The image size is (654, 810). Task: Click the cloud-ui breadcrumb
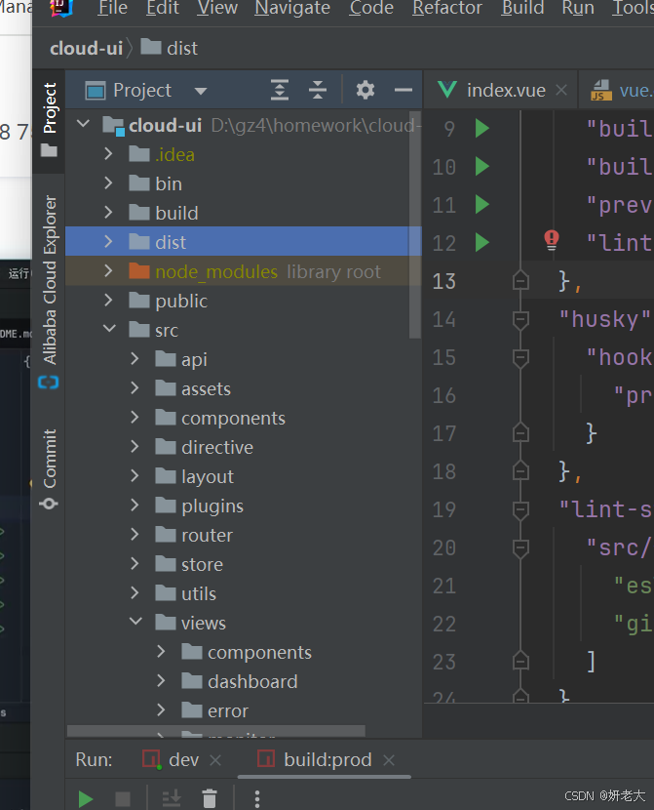click(x=86, y=48)
